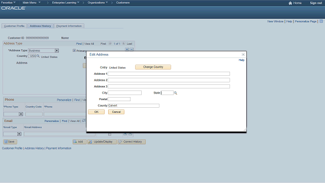This screenshot has width=325, height=183.
Task: Close the Edit Address dialog
Action: coord(243,54)
